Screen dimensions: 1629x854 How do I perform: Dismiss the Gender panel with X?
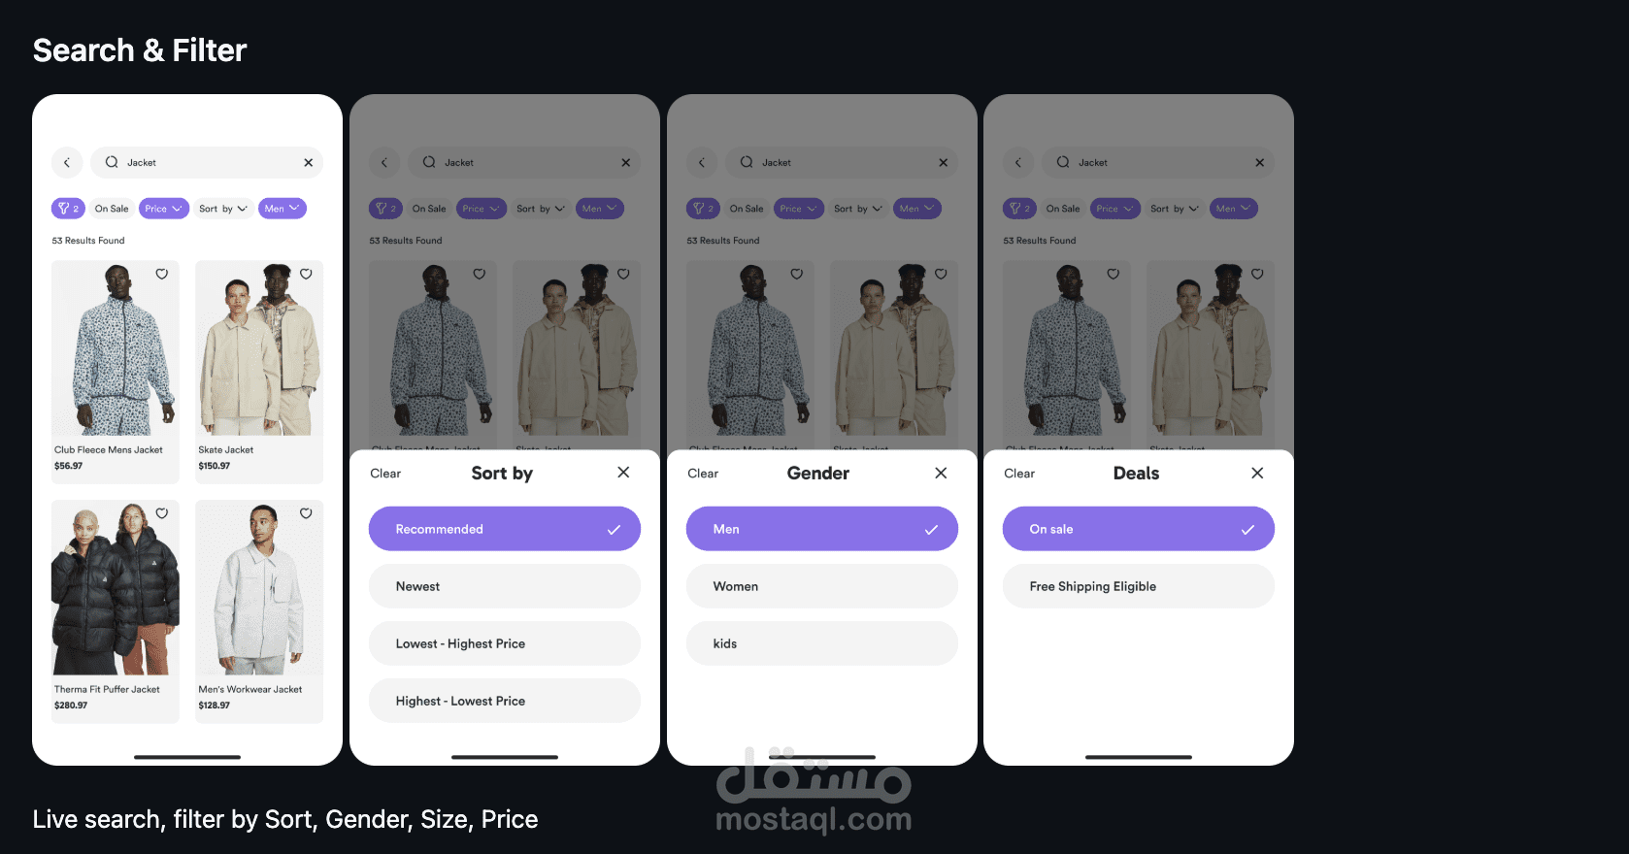pos(941,473)
